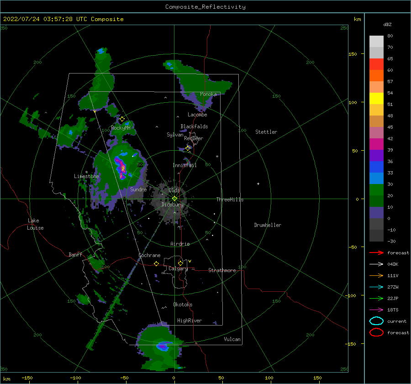Viewport: 411px width, 384px height.
Task: Click the -150 tick on the bottom axis
Action: tap(27, 378)
